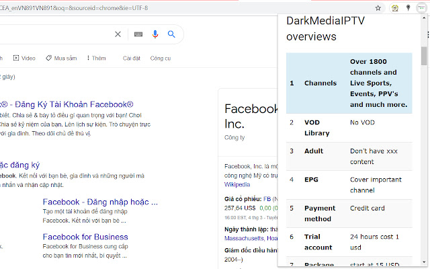Screen dimensions: 430x269
Task: Click the popup vertical scrollbar thumb
Action: [x=424, y=56]
